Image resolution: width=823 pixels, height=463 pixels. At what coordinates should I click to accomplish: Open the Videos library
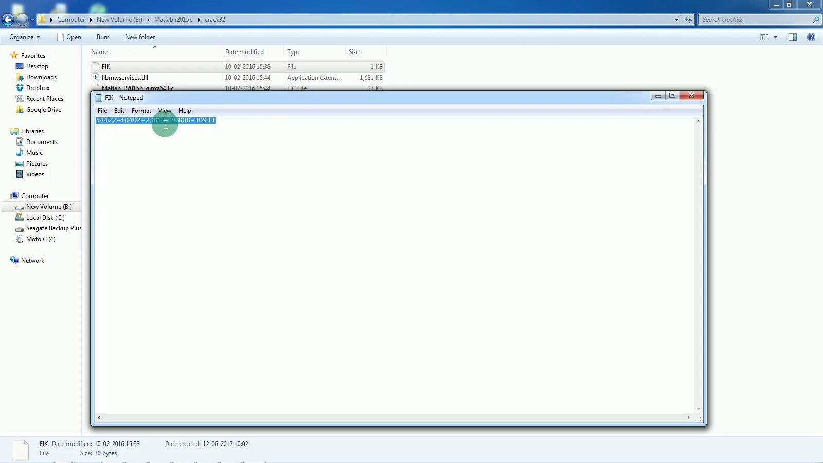pos(35,174)
